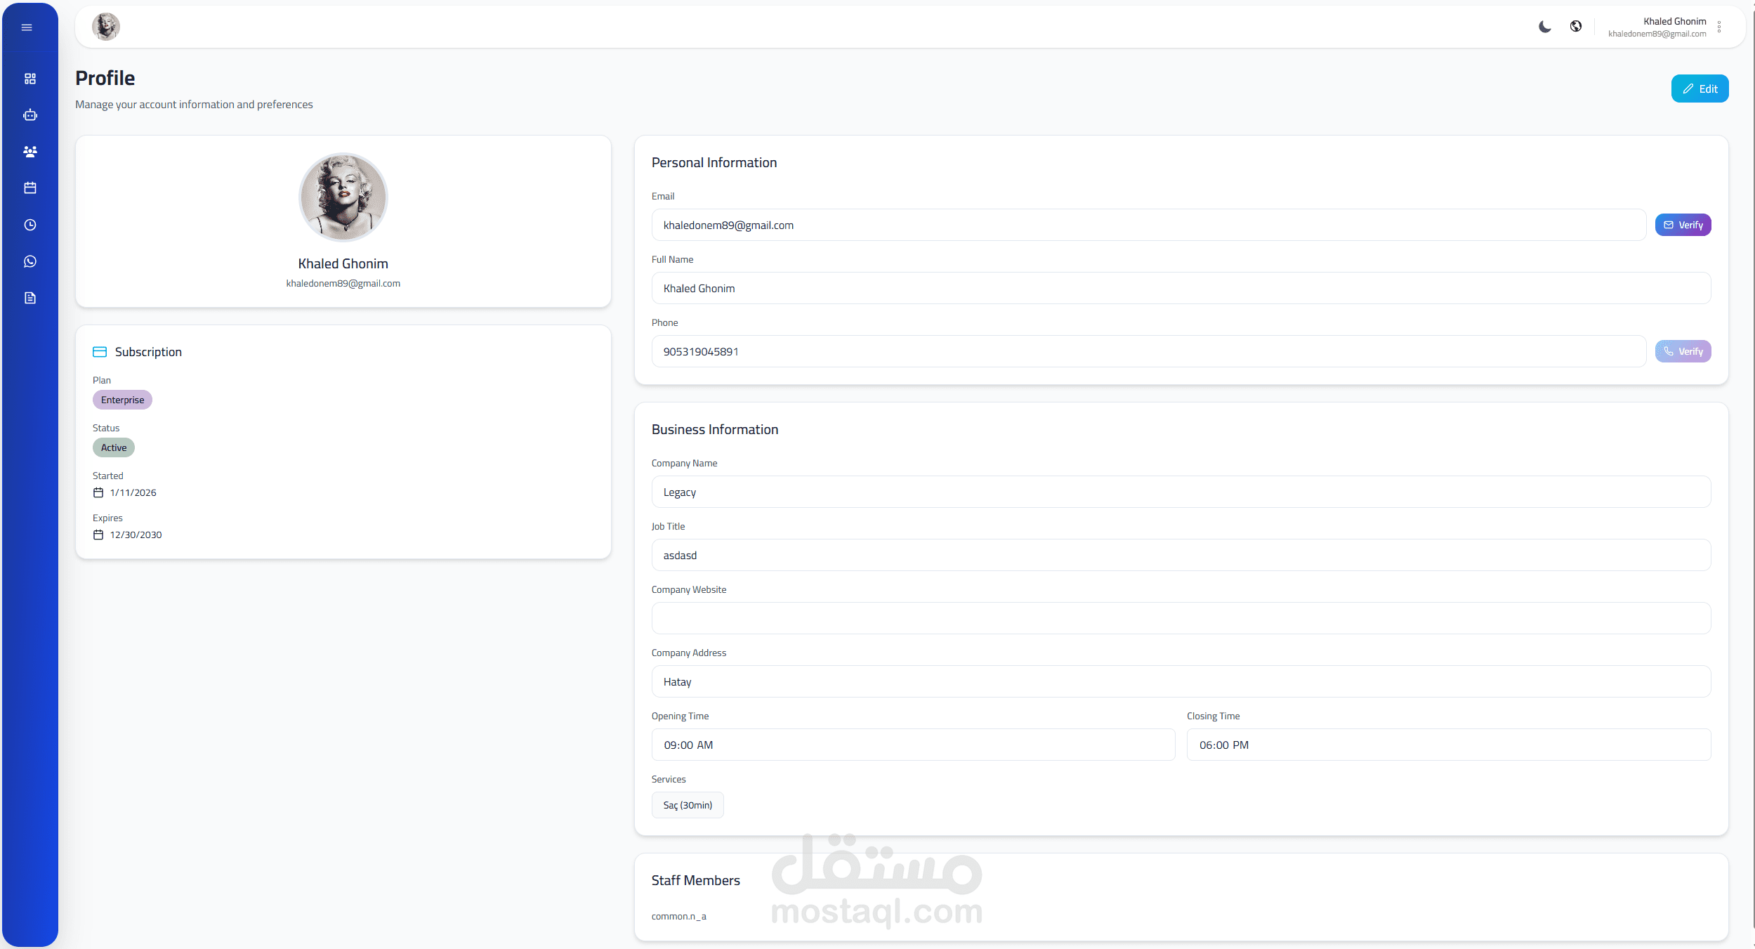Screen dimensions: 1755x949
Task: Click the Saç (30min) service tag
Action: 688,805
